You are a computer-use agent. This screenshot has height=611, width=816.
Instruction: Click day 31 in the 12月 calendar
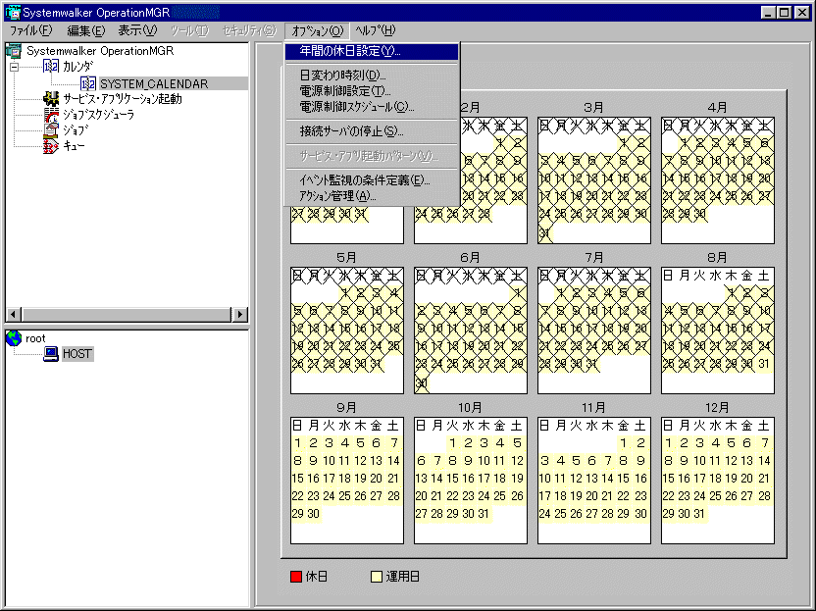pos(700,514)
